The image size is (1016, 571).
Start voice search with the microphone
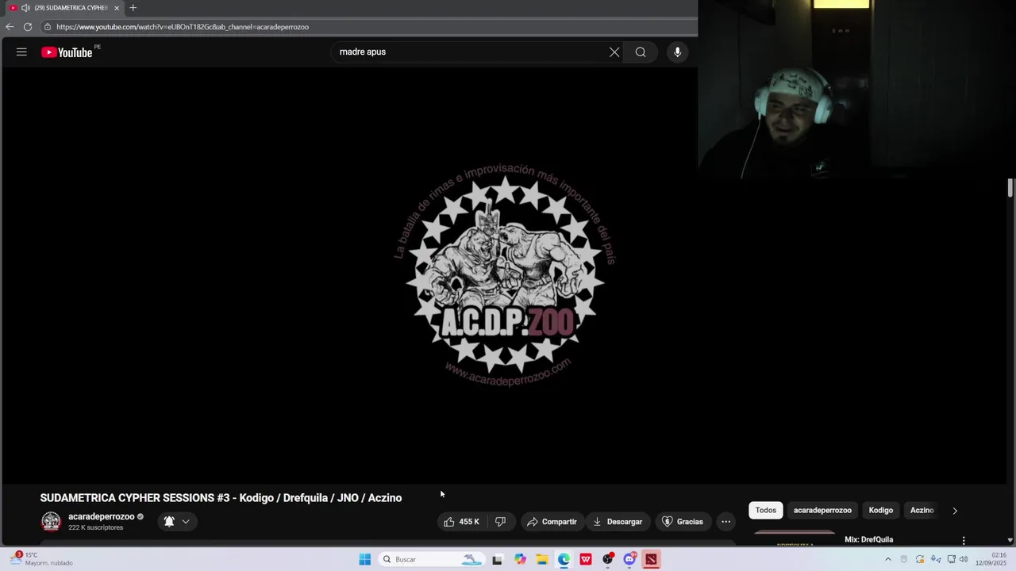coord(677,52)
